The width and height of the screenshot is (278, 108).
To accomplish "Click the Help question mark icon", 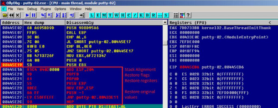I will [188, 15].
